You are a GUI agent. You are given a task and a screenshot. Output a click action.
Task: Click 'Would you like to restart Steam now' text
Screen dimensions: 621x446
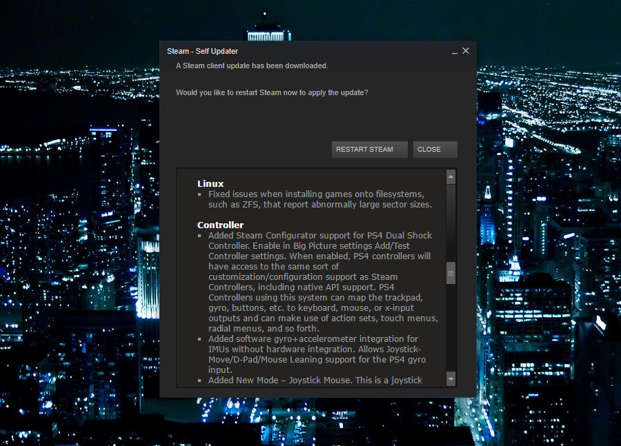(272, 92)
